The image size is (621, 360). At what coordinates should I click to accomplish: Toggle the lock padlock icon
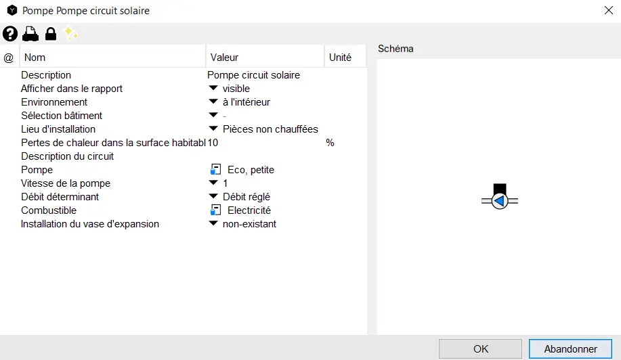click(51, 34)
